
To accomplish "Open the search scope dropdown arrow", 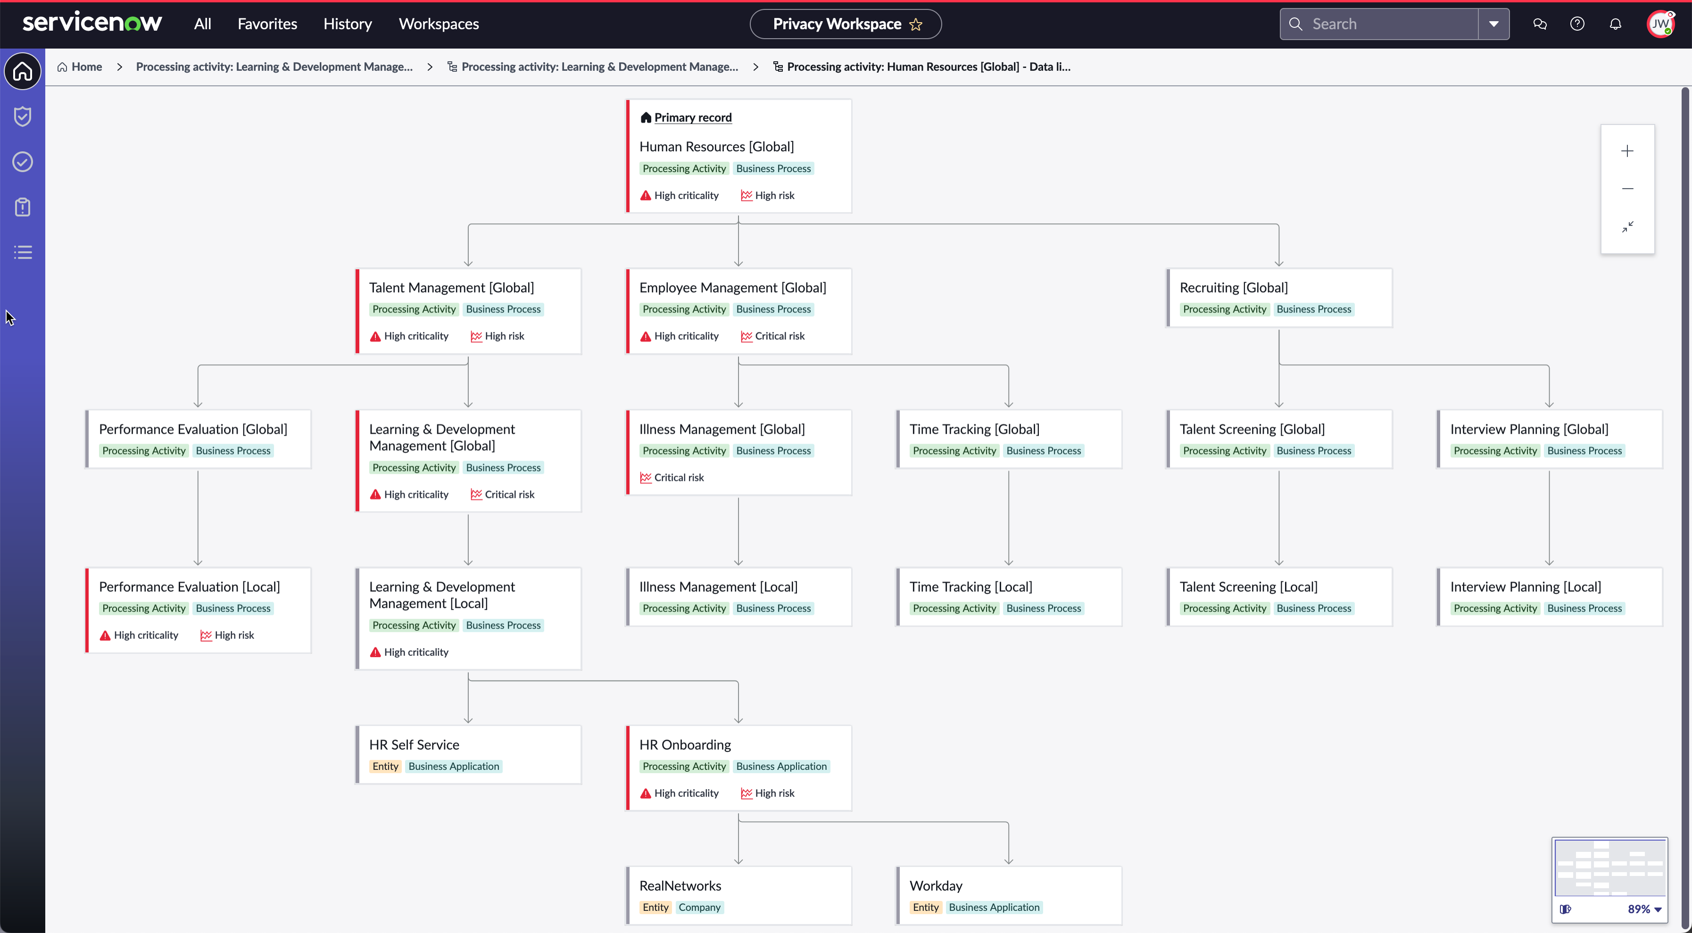I will pyautogui.click(x=1493, y=25).
